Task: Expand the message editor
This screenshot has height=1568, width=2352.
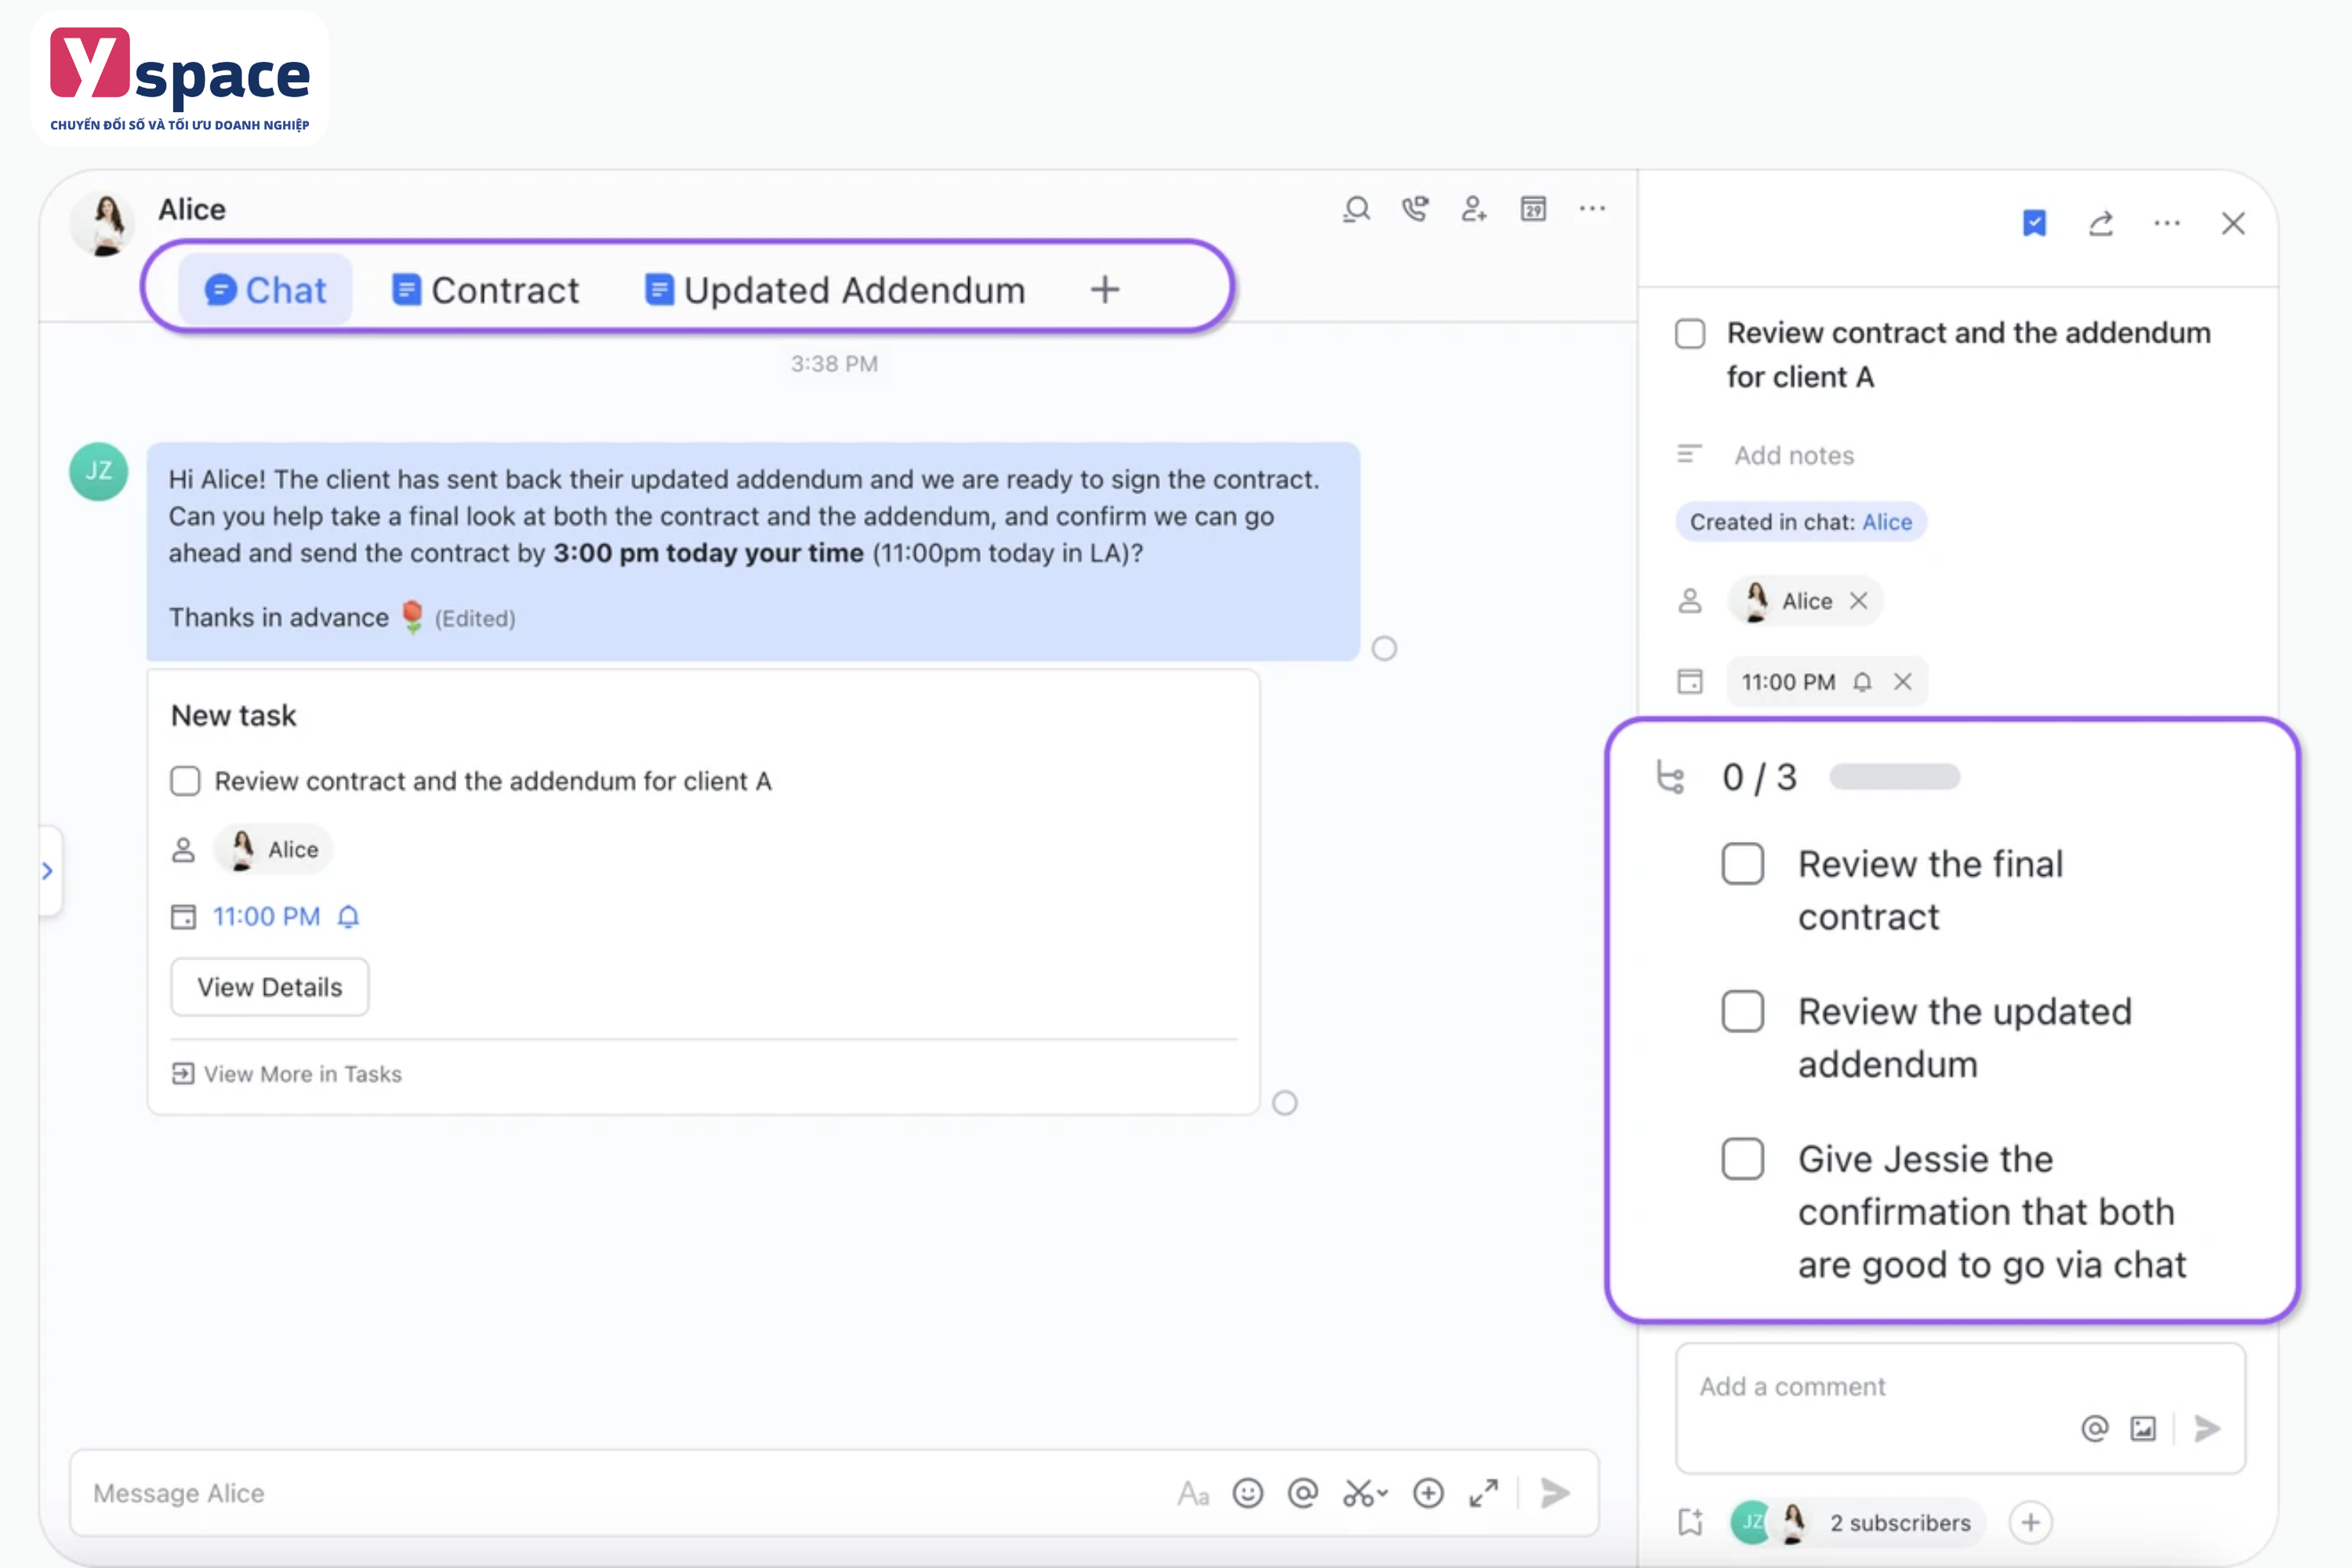Action: click(x=1484, y=1493)
